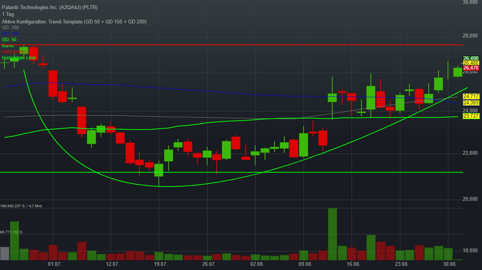The width and height of the screenshot is (482, 270).
Task: Click the tallest green volume bar
Action: [332, 234]
